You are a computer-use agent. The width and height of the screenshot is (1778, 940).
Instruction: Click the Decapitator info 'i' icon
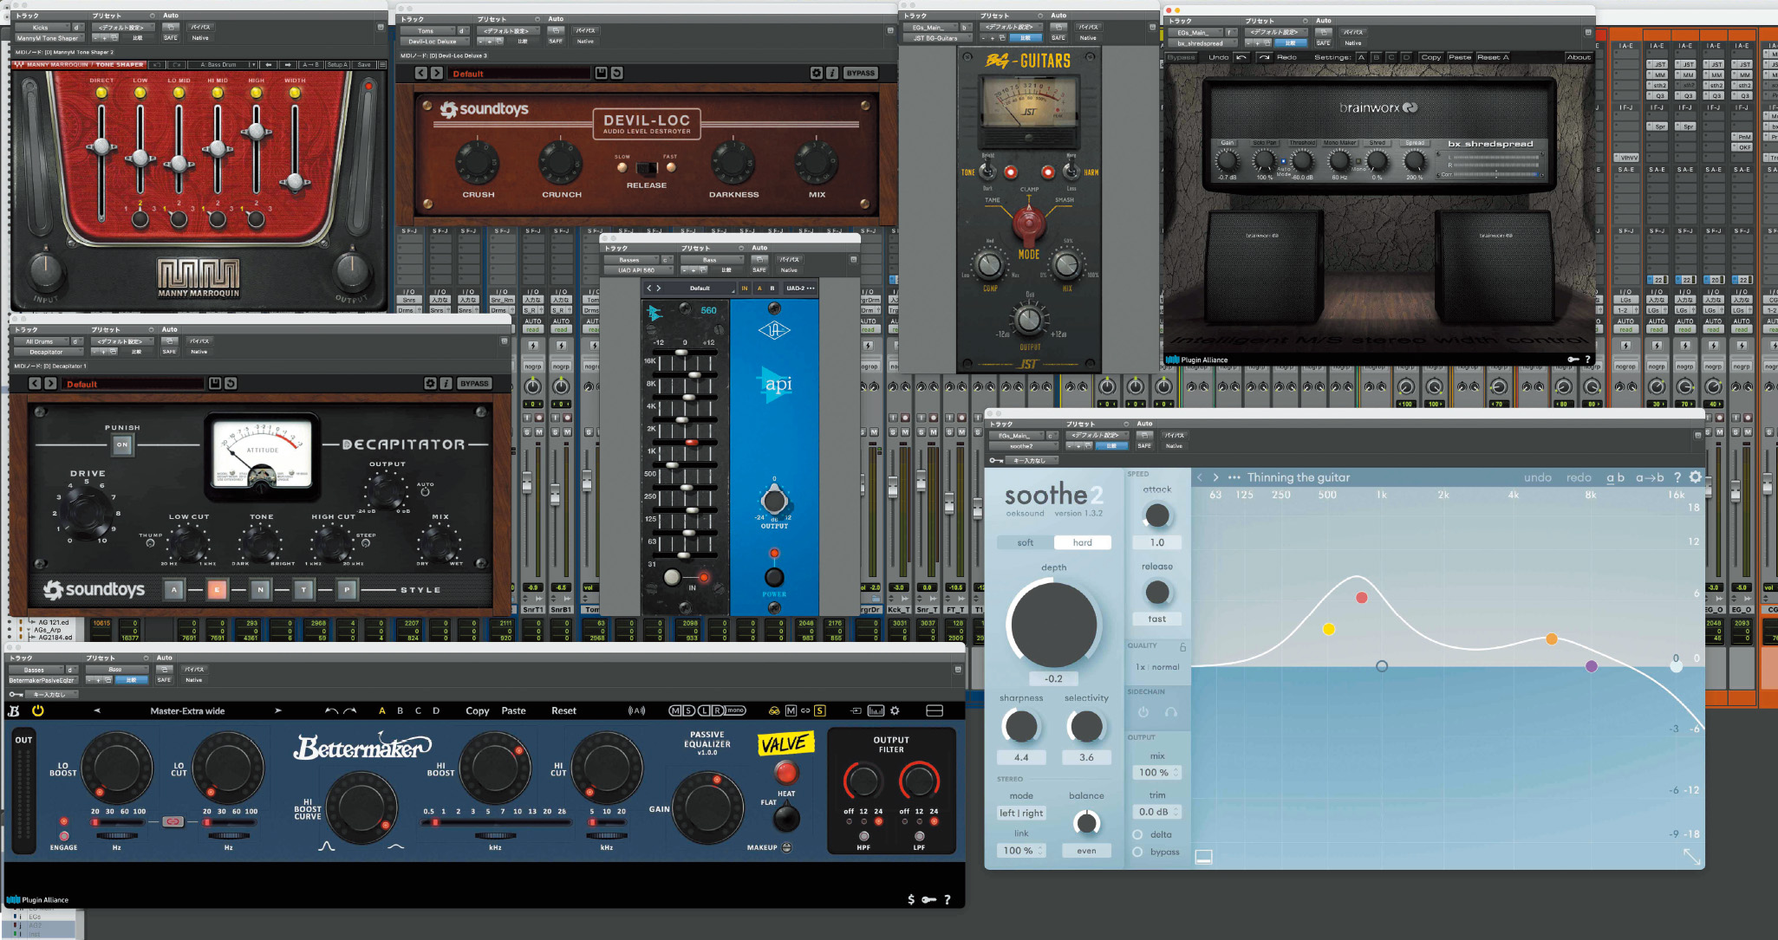pyautogui.click(x=446, y=383)
